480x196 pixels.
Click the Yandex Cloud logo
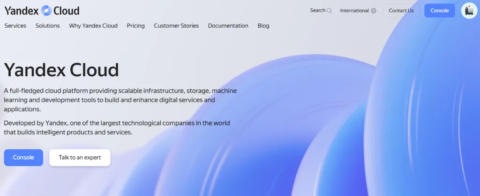tap(42, 11)
